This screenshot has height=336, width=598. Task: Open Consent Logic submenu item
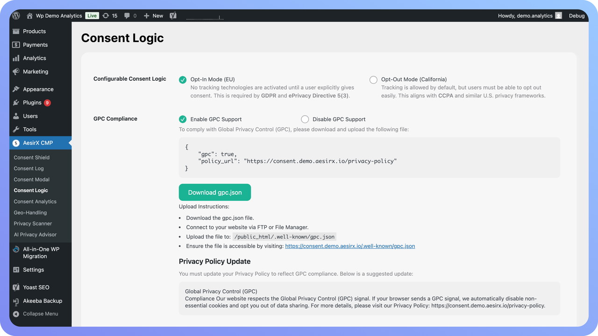point(31,190)
